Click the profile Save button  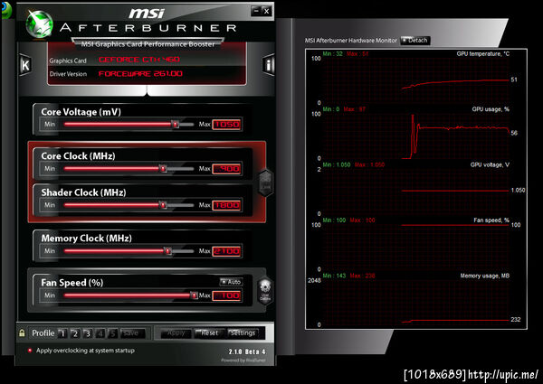pyautogui.click(x=131, y=333)
